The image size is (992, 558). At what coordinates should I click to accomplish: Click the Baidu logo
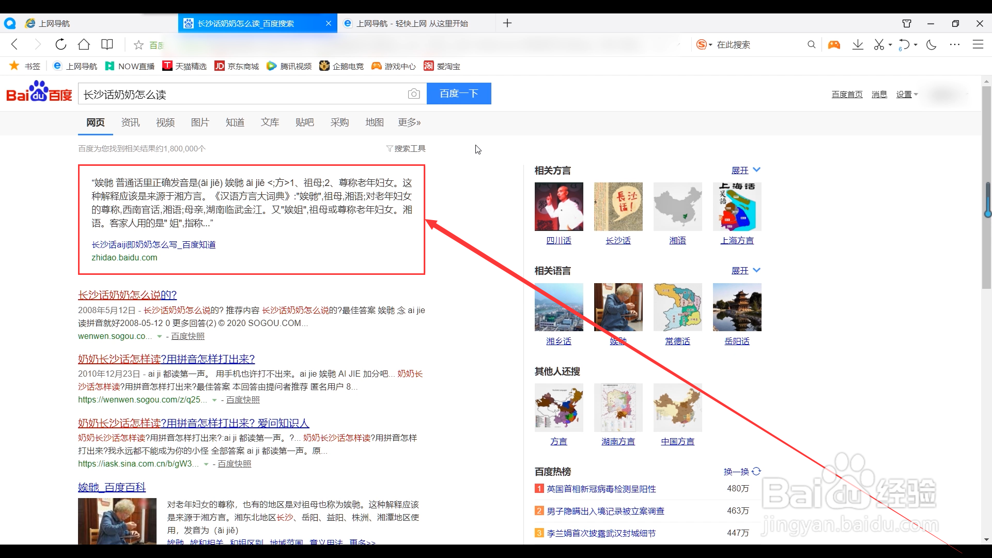click(x=39, y=92)
